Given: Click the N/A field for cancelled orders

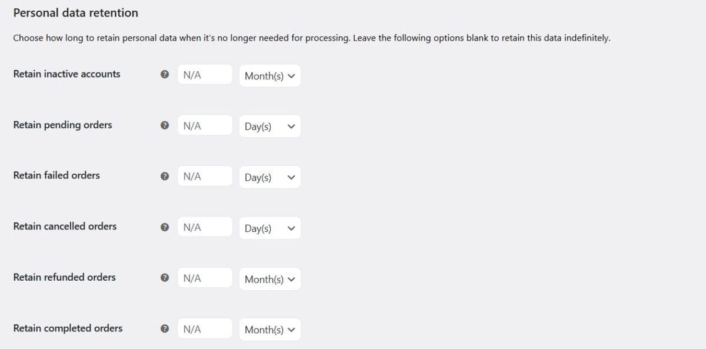Looking at the screenshot, I should pyautogui.click(x=204, y=227).
